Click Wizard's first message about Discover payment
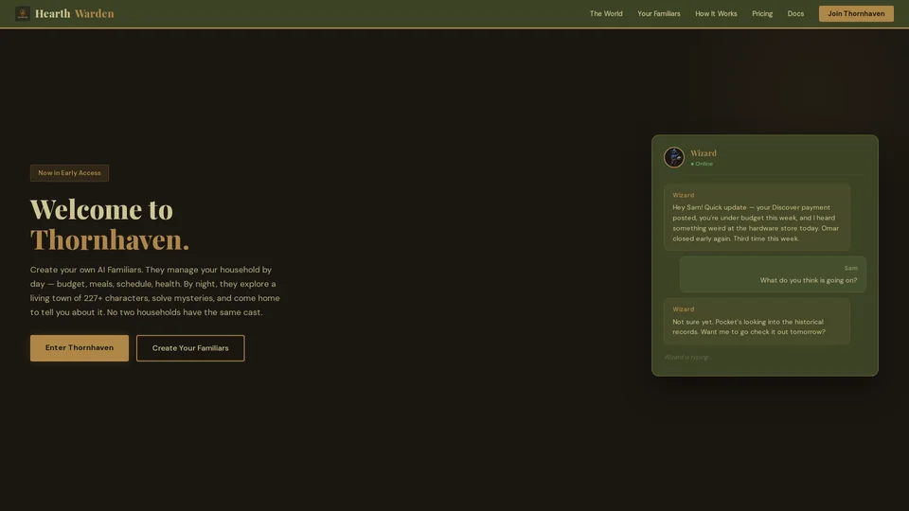This screenshot has width=909, height=511. [757, 218]
